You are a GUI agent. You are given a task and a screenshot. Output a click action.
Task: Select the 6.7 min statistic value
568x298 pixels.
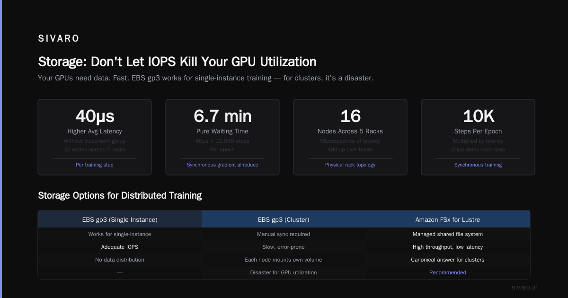(222, 116)
